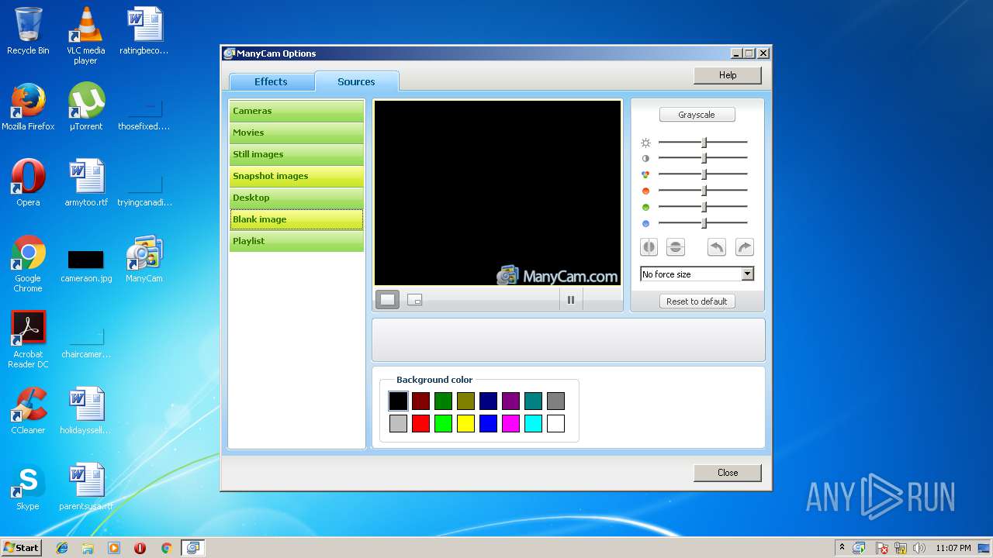Viewport: 993px width, 558px height.
Task: Click the ManyCam taskbar button
Action: tap(192, 548)
